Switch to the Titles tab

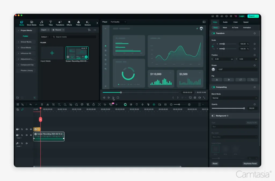point(51,23)
